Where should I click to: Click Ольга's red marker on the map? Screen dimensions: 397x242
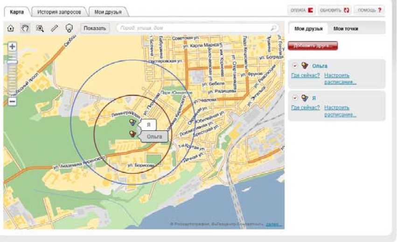(133, 134)
